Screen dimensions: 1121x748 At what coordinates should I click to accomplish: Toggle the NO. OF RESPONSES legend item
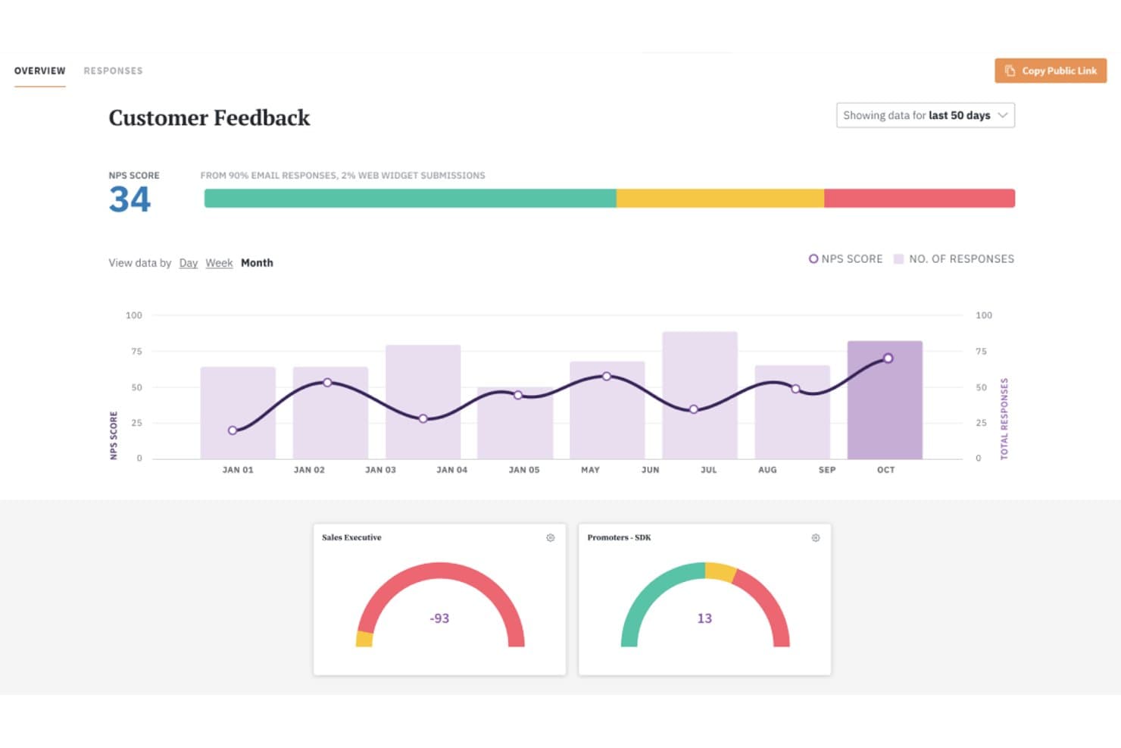(x=954, y=258)
